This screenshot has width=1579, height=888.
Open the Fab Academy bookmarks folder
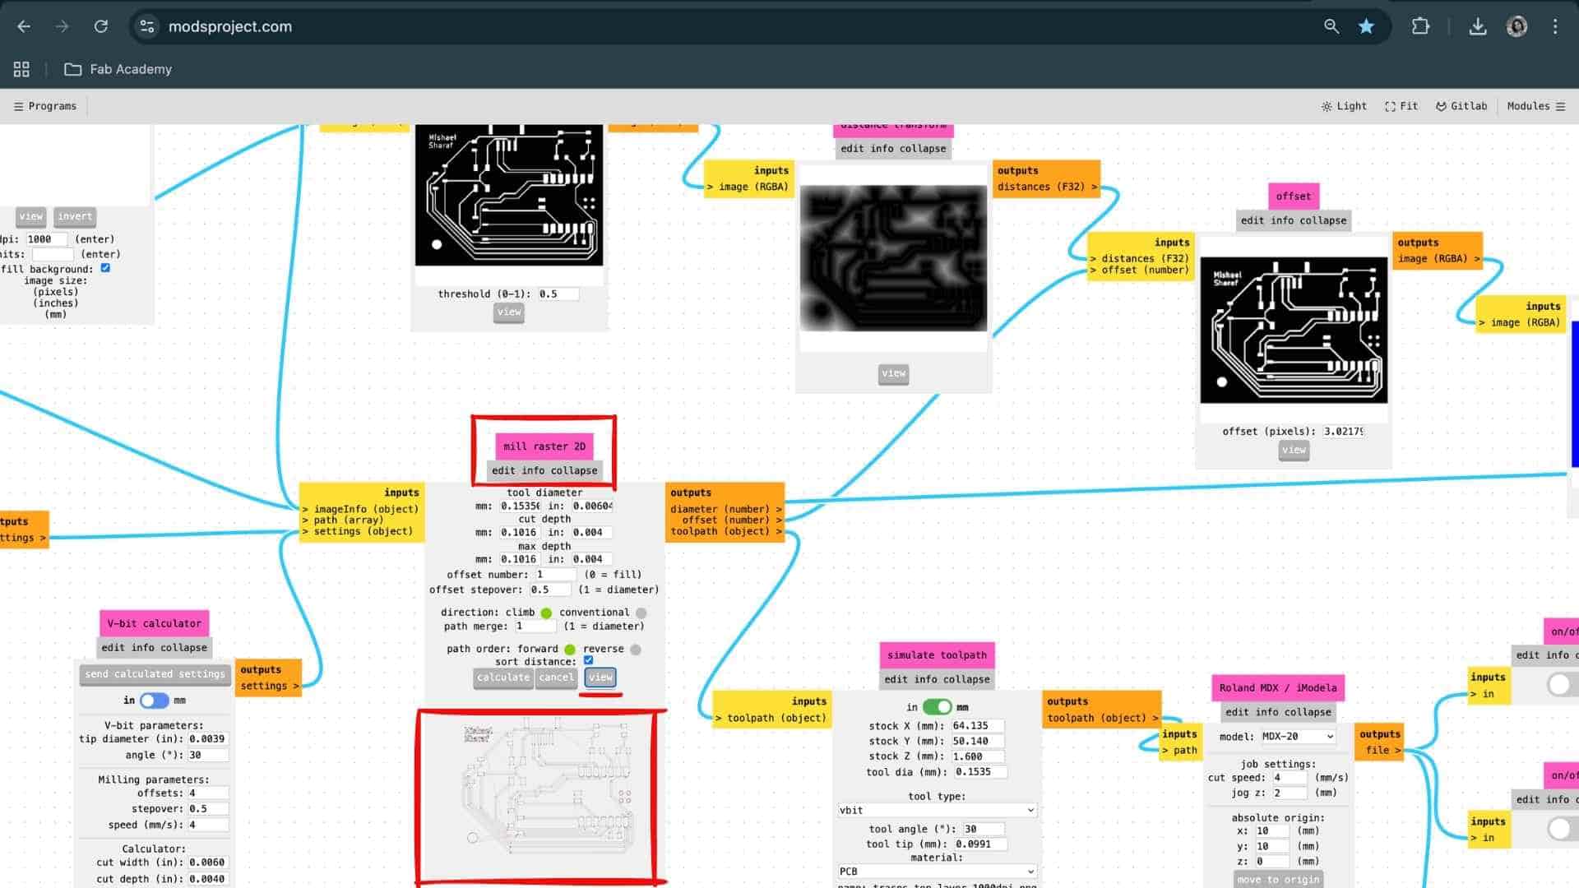(x=118, y=69)
